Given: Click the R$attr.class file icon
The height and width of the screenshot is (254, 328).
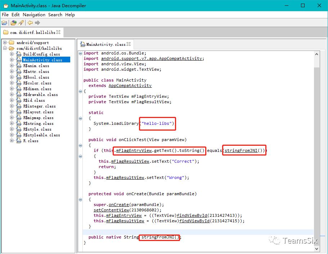Looking at the screenshot, I should click(x=19, y=72).
